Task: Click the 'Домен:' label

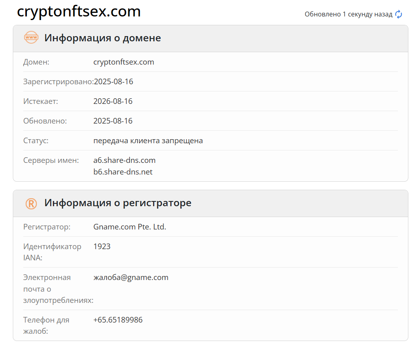Action: coord(36,62)
